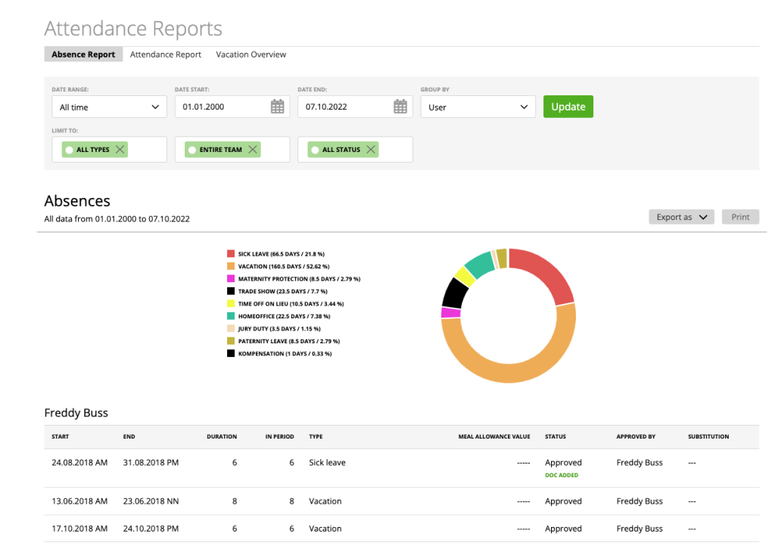Click the MEAL ALLOWANCE VALUE column header
775x552 pixels.
click(494, 436)
